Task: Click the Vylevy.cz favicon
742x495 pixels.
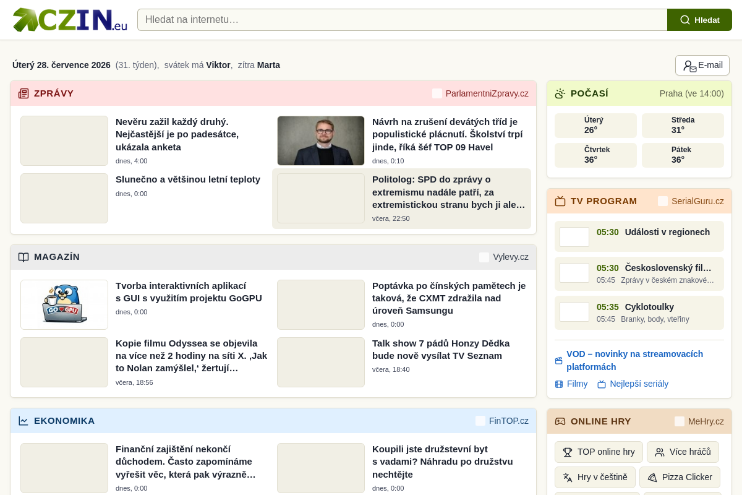Action: tap(484, 257)
